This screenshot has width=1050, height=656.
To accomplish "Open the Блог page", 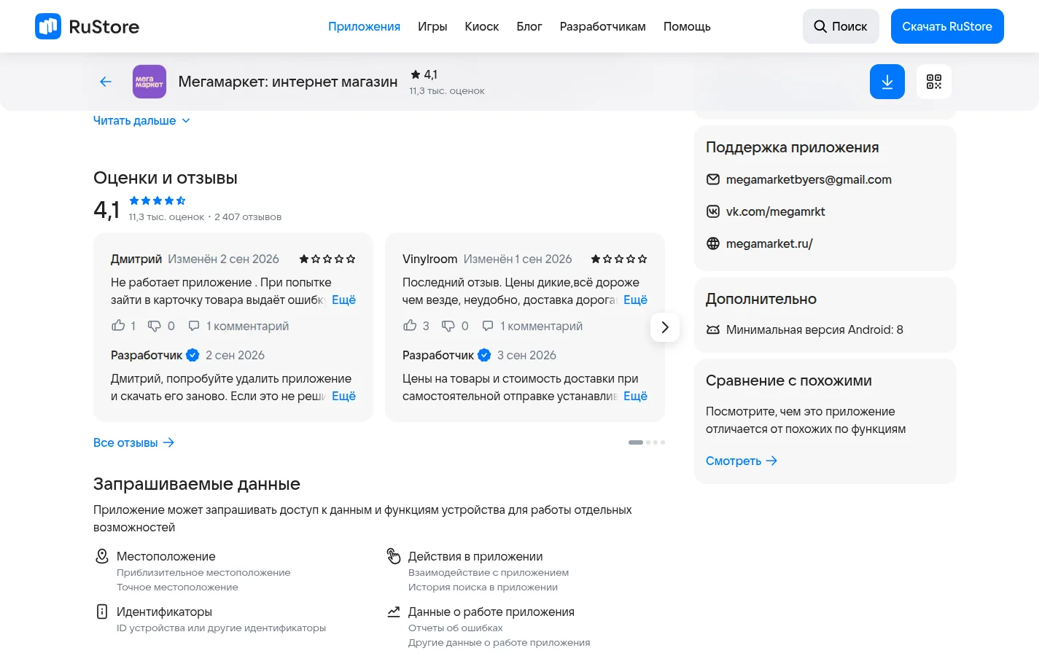I will (529, 26).
